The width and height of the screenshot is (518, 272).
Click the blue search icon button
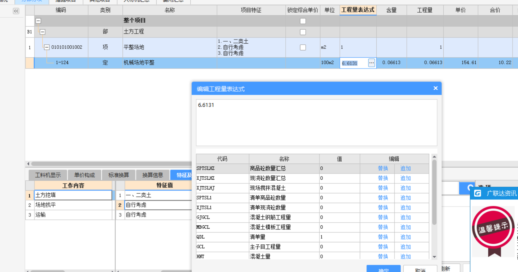tap(467, 188)
